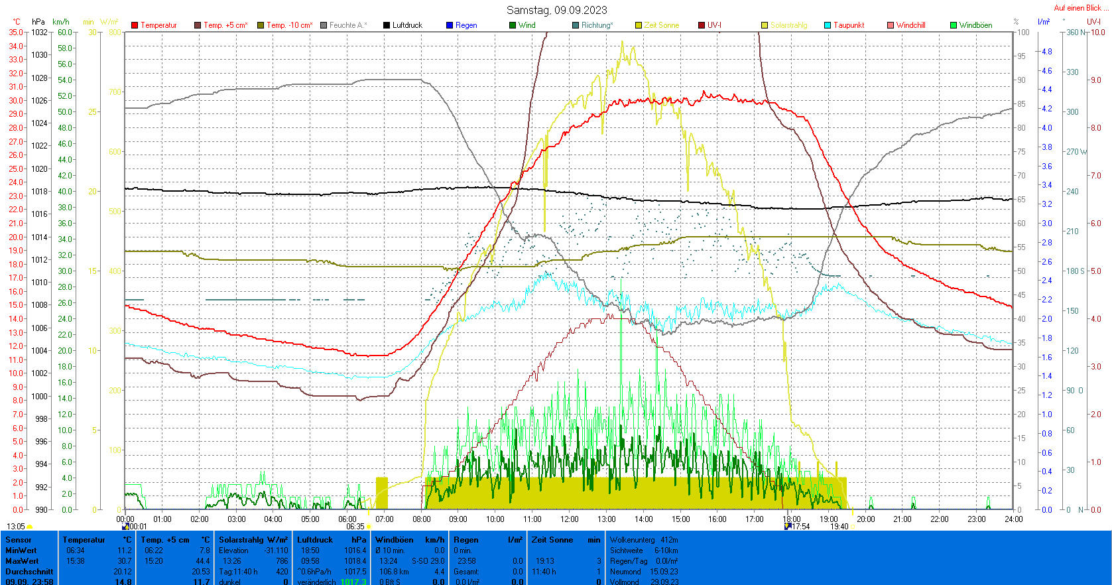Click the Elevation value -31.110
1112x585 pixels.
click(x=276, y=551)
